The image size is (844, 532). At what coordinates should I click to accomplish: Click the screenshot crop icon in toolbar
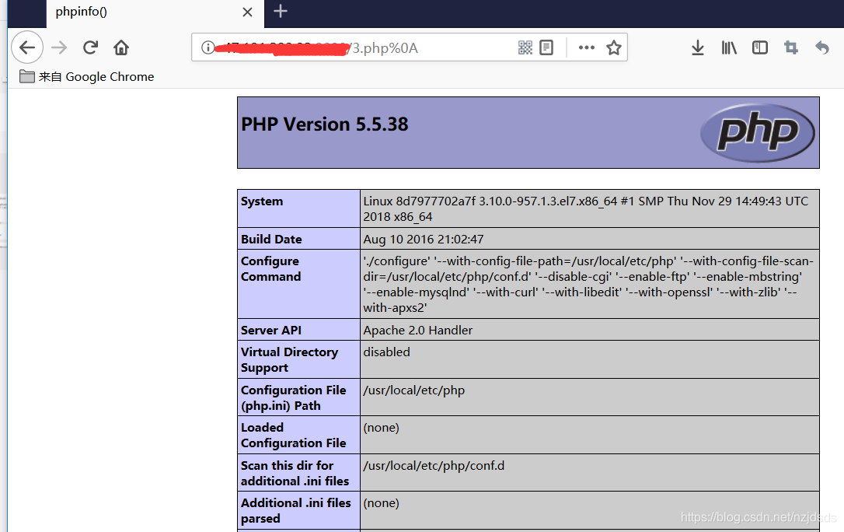pyautogui.click(x=790, y=47)
